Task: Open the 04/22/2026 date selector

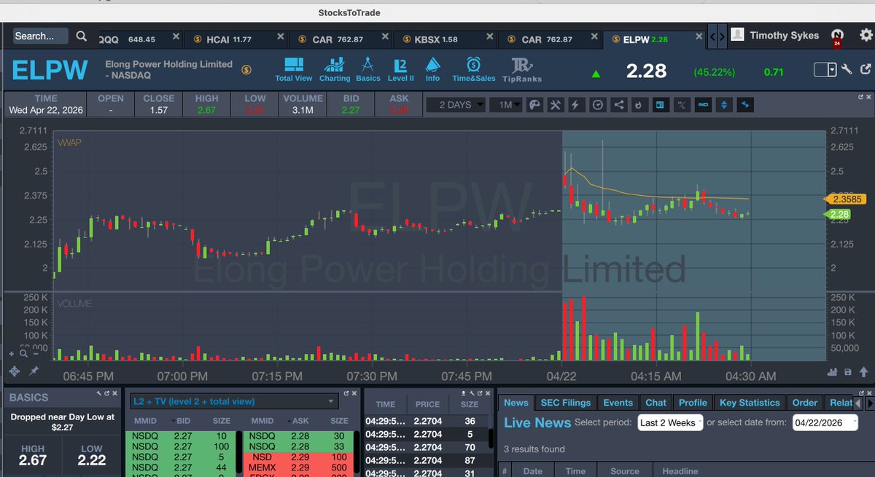Action: (x=825, y=422)
